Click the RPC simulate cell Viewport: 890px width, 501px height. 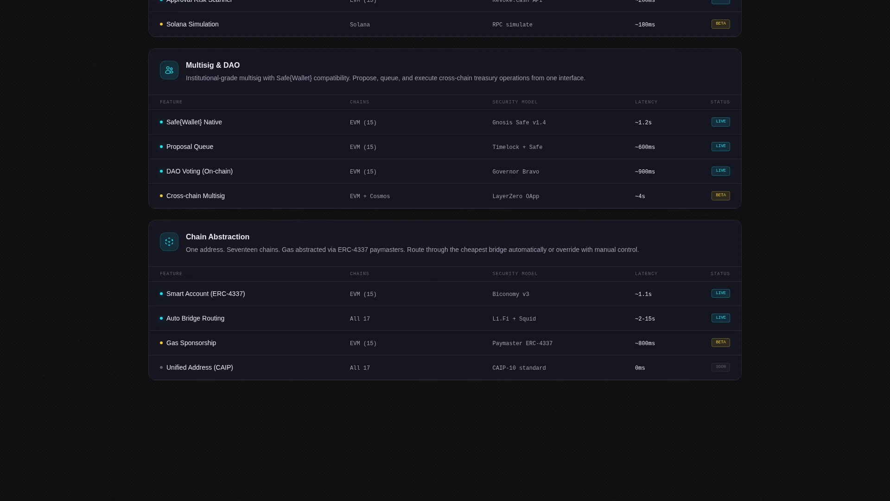point(512,25)
